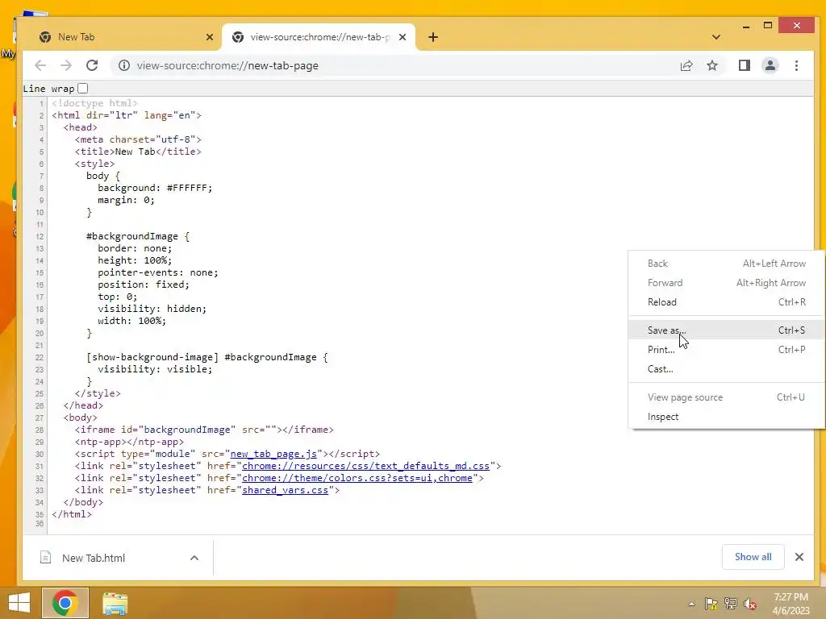Select the view-source:chrome://new-tab-page tab
Image resolution: width=826 pixels, height=619 pixels.
(x=319, y=37)
